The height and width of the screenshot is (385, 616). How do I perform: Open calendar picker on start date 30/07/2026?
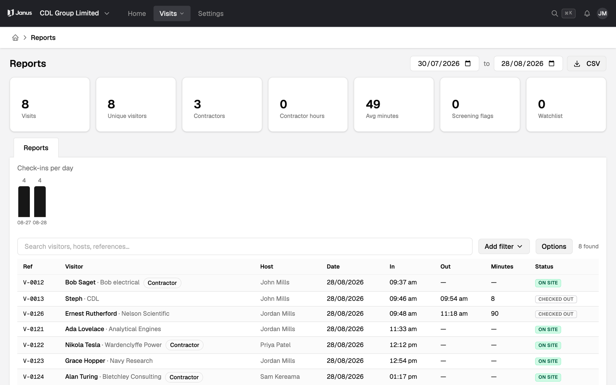(x=468, y=63)
